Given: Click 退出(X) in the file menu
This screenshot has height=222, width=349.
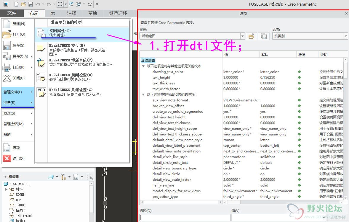Looking at the screenshot, I should [18, 158].
